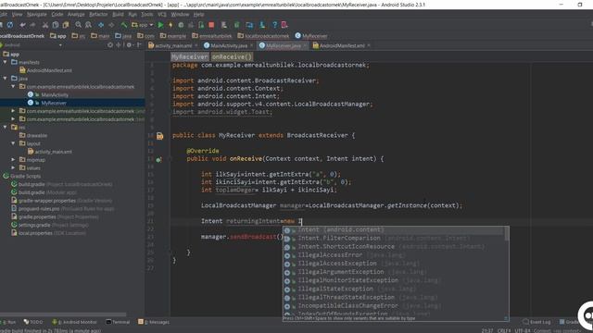Click the Undo arrow icon
The width and height of the screenshot is (593, 333).
[x=22, y=25]
